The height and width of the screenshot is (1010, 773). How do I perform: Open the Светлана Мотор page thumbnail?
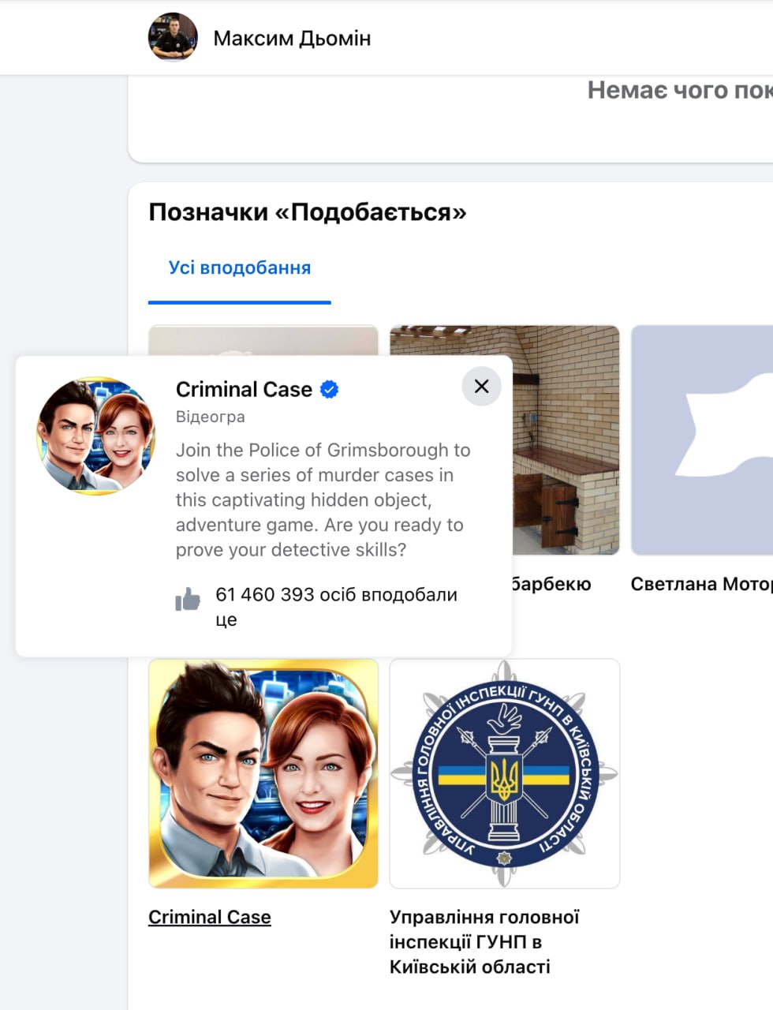pyautogui.click(x=702, y=440)
